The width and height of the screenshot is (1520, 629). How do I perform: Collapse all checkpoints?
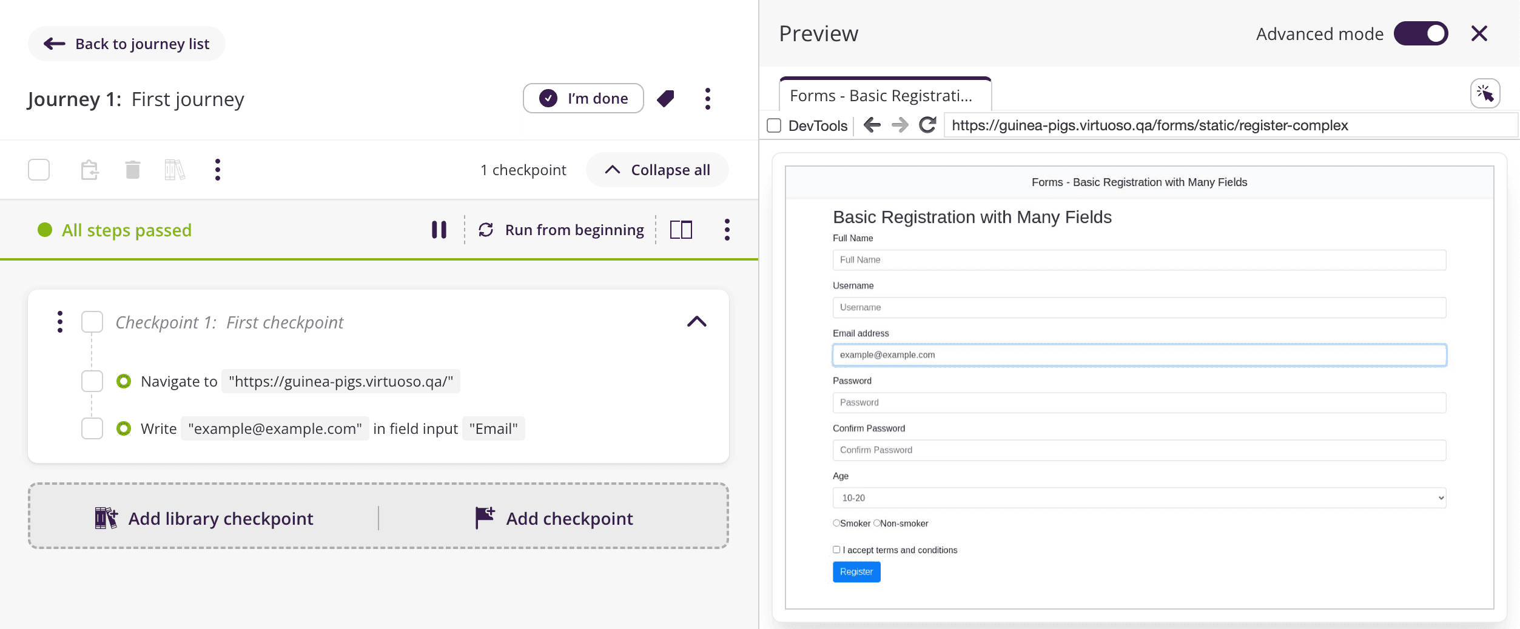pos(657,170)
